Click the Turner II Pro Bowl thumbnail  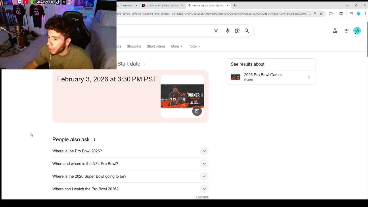point(182,96)
